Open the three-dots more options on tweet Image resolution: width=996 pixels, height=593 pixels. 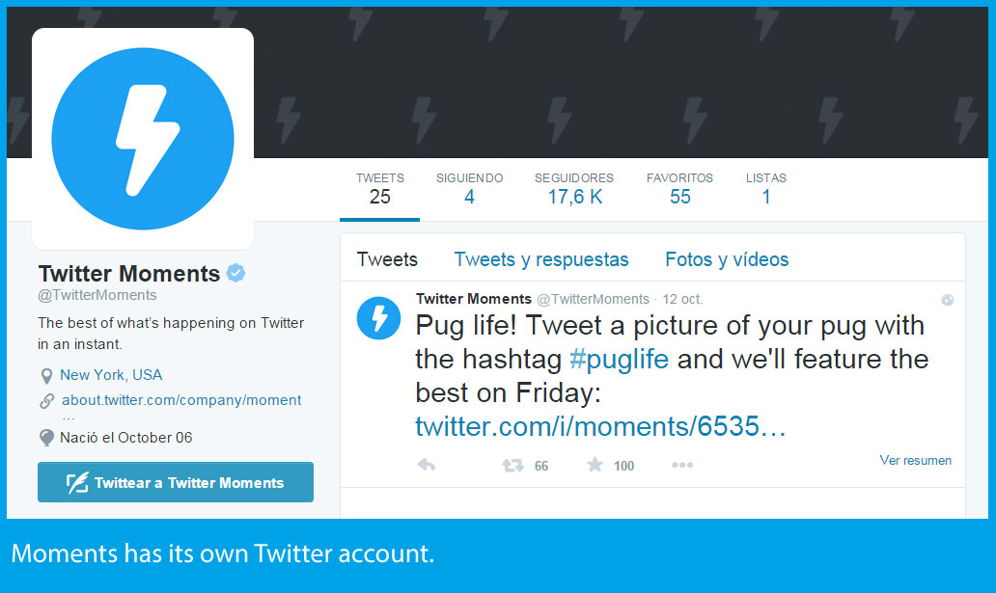coord(682,465)
